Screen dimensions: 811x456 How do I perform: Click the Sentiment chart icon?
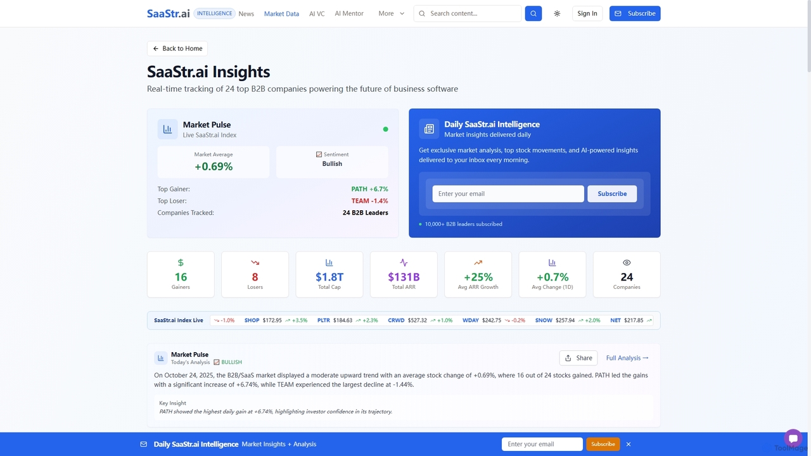[x=319, y=154]
